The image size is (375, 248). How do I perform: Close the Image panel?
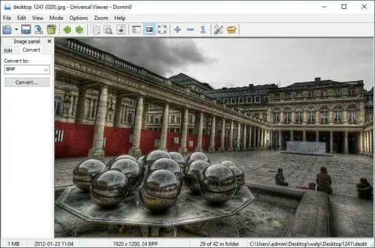[x=50, y=42]
